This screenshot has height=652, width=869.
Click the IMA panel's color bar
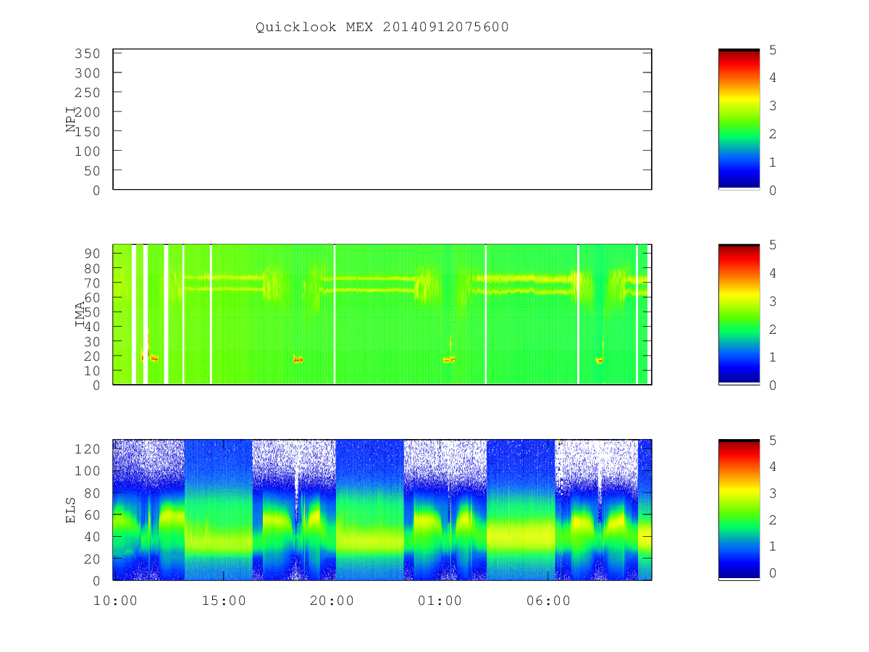tap(739, 314)
